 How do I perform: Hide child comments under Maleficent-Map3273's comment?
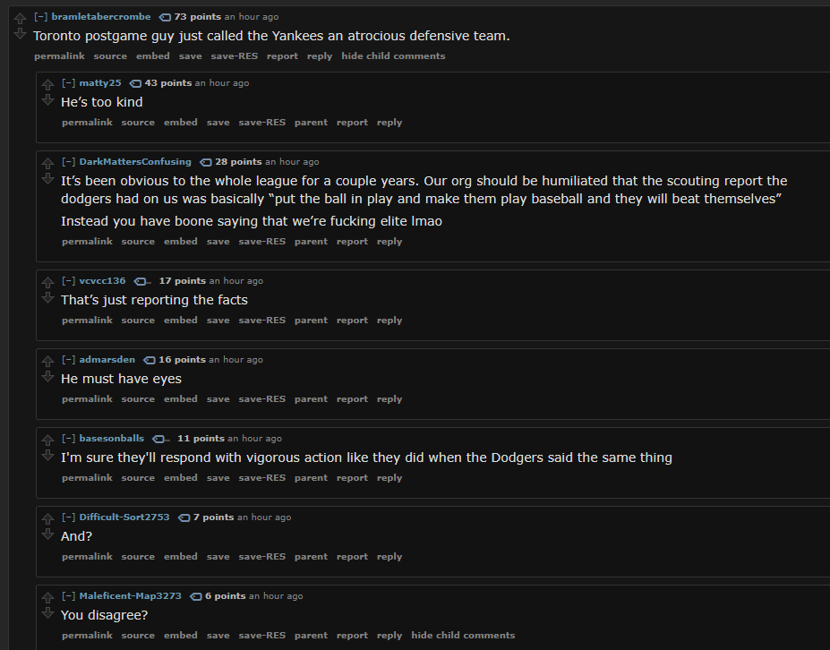pos(463,635)
